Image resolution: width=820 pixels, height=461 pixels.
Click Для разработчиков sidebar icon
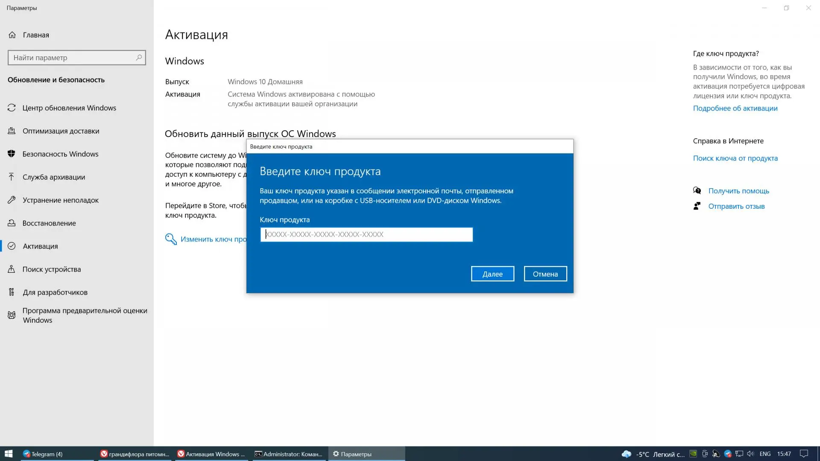click(x=12, y=292)
